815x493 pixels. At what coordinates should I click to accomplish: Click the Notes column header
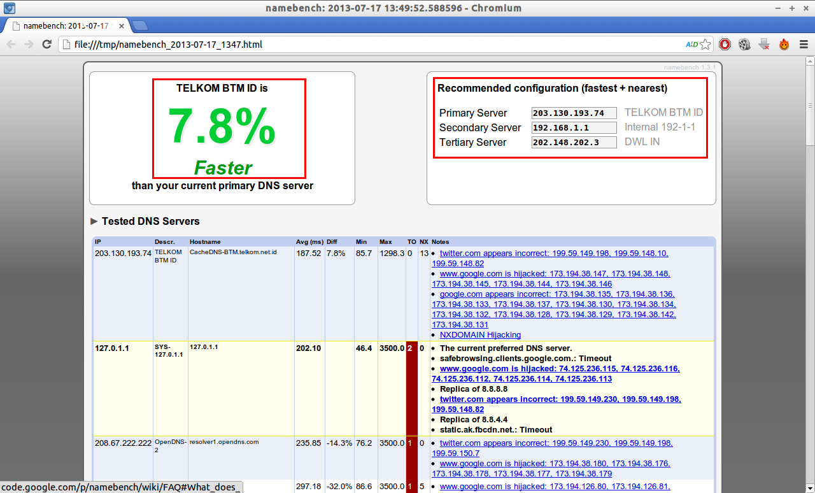pos(441,242)
